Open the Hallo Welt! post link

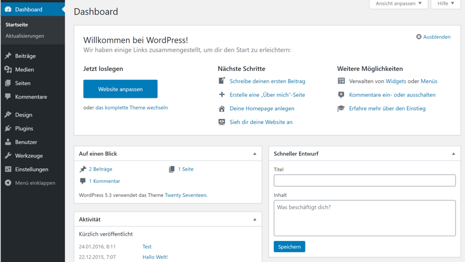(x=155, y=257)
